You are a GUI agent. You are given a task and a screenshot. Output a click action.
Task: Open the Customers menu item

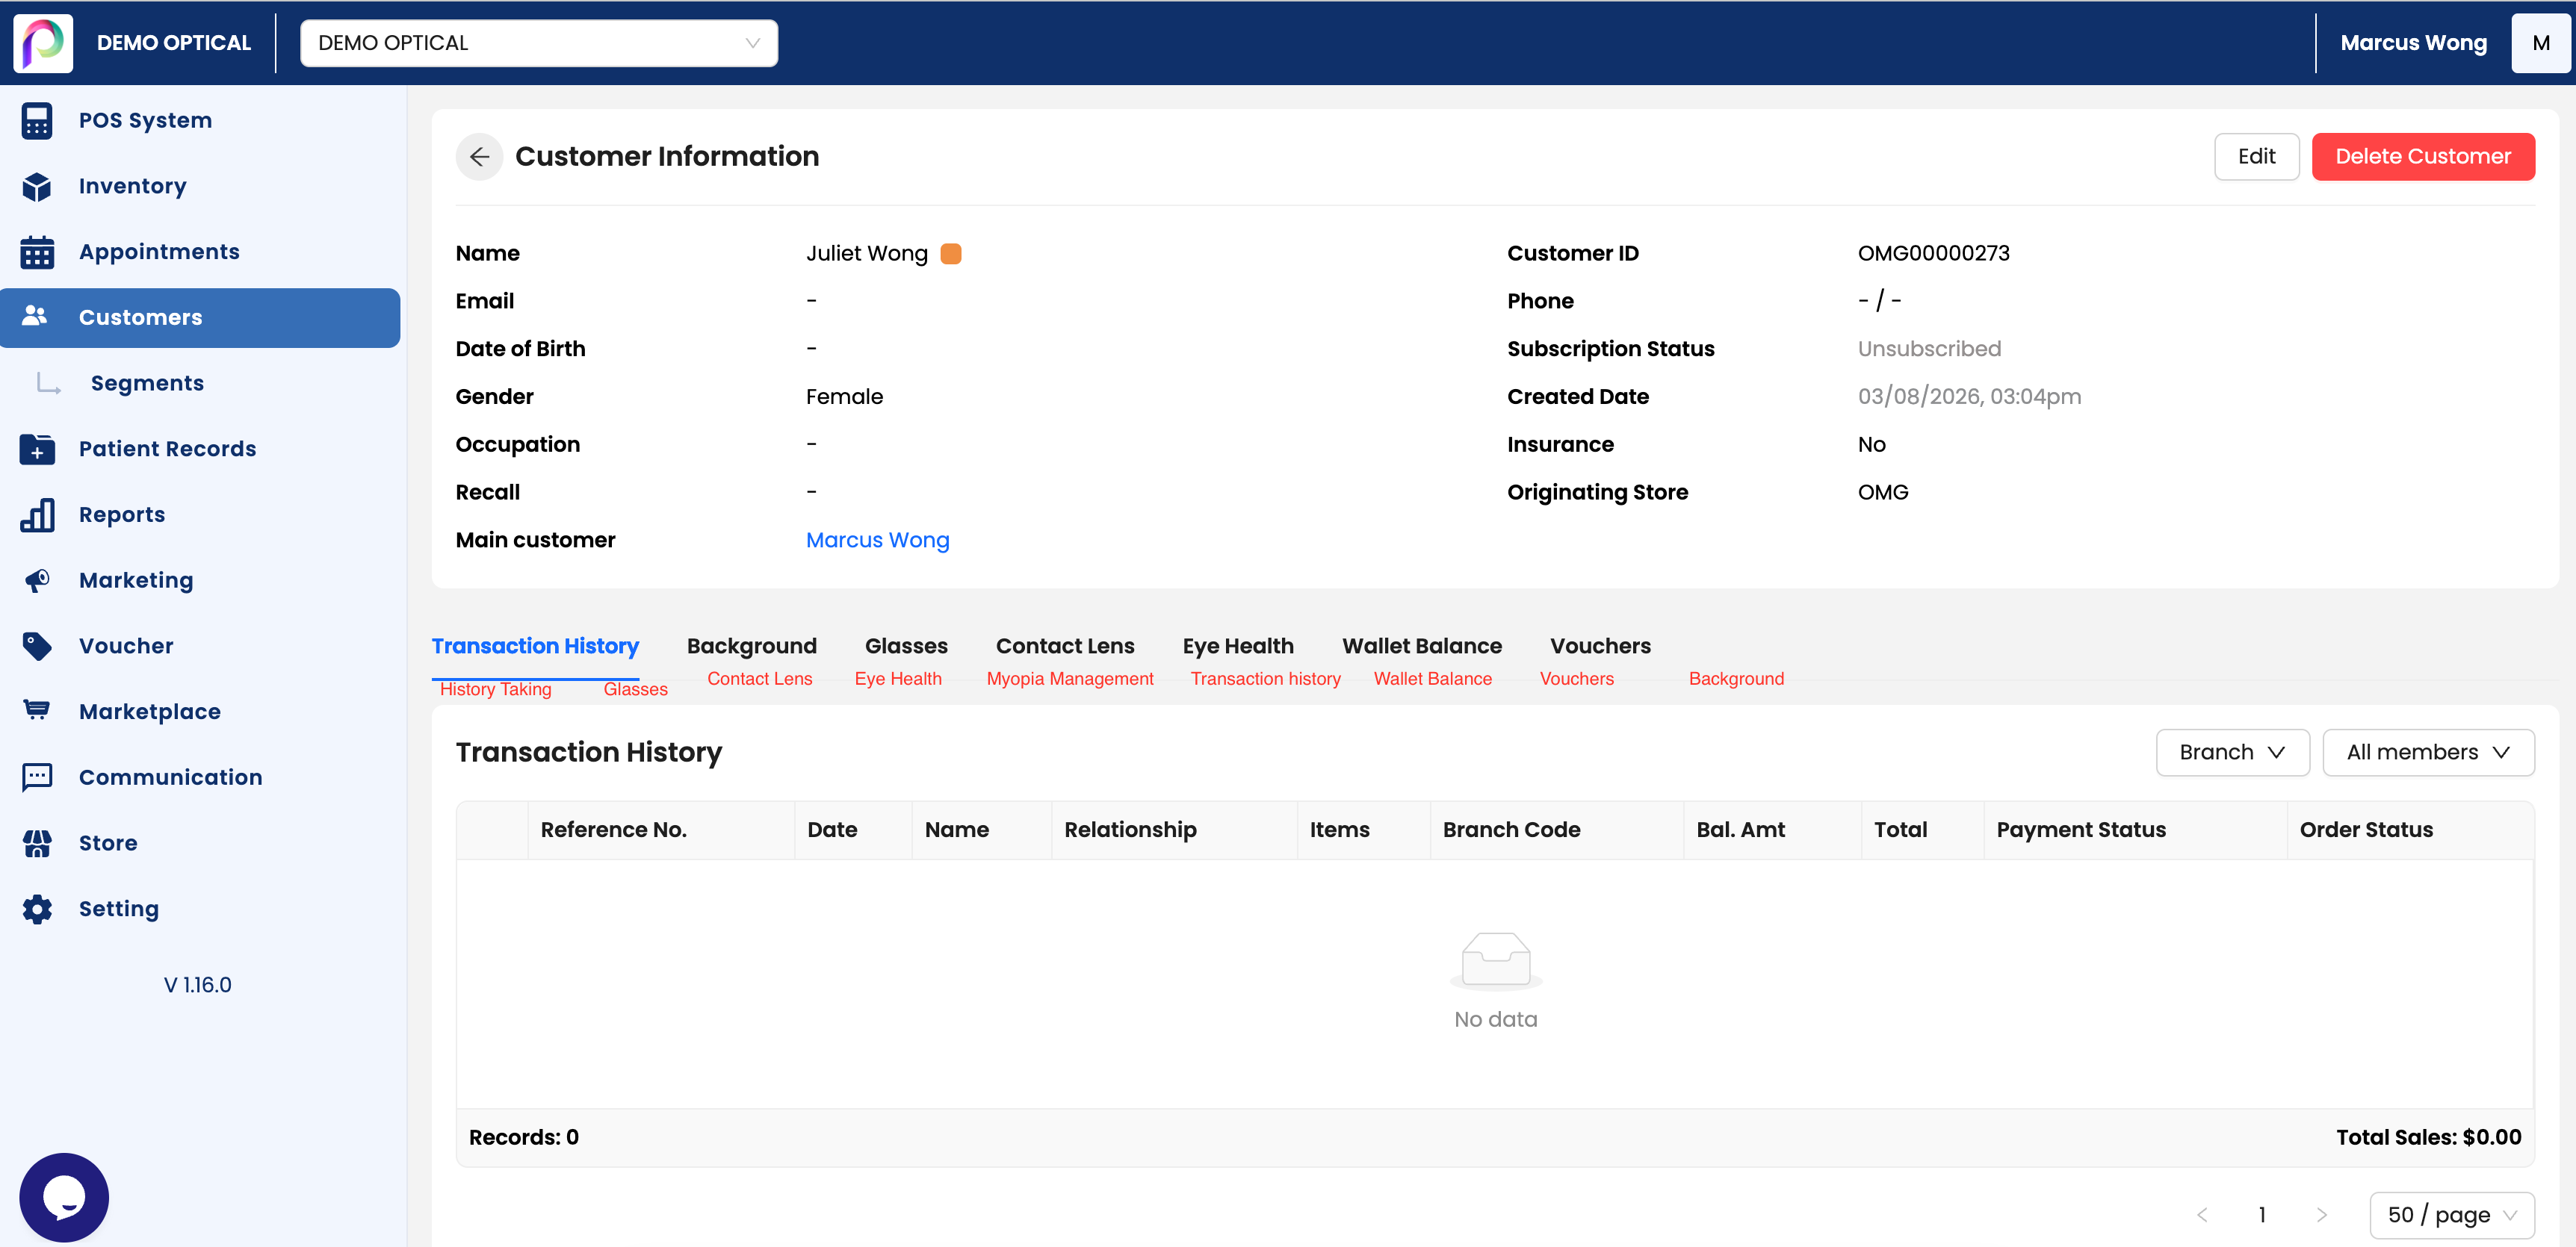point(200,318)
